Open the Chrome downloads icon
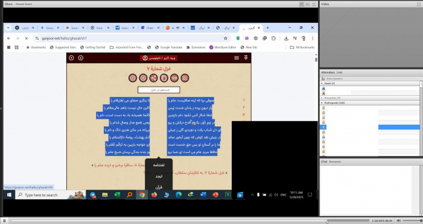This screenshot has width=423, height=224. pos(286,38)
